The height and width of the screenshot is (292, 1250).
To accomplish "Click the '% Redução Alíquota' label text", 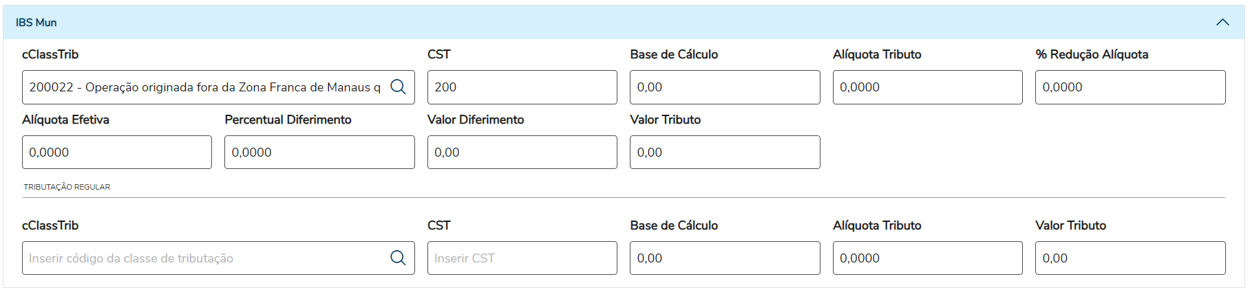I will [x=1092, y=54].
